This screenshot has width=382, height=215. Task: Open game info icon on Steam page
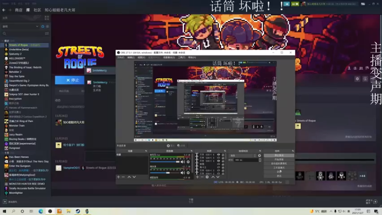pyautogui.click(x=365, y=79)
